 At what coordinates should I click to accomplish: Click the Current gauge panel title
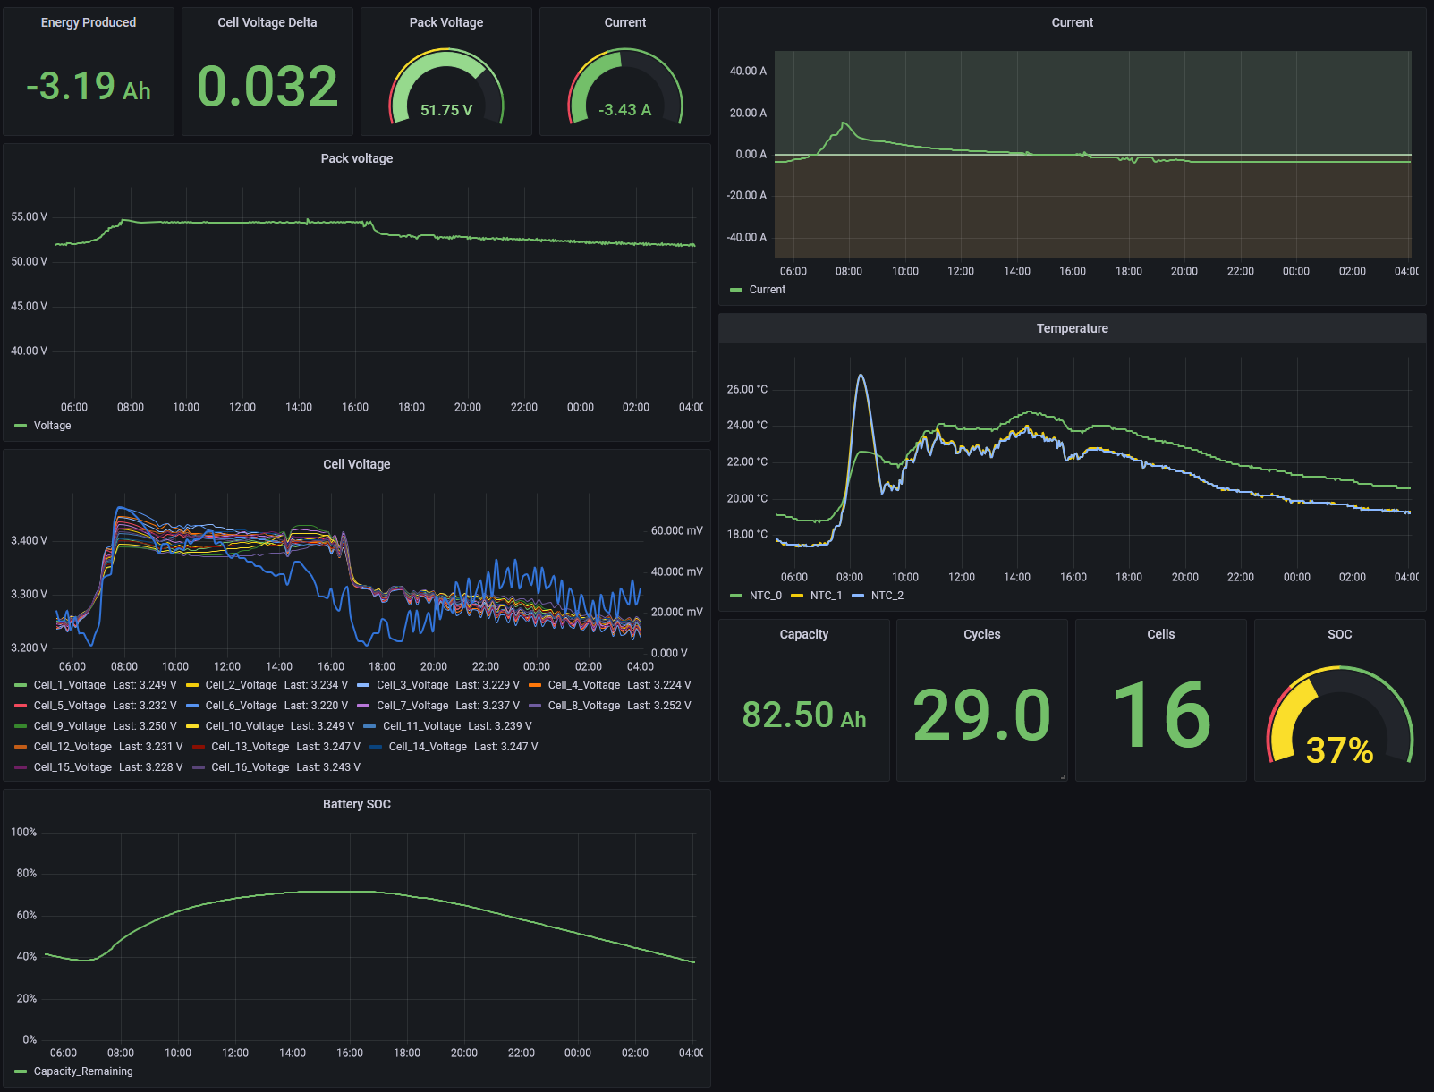pos(625,22)
